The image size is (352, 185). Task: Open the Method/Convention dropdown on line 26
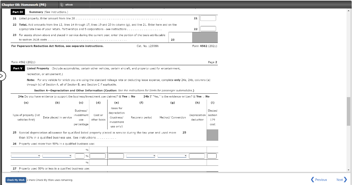pyautogui.click(x=172, y=156)
